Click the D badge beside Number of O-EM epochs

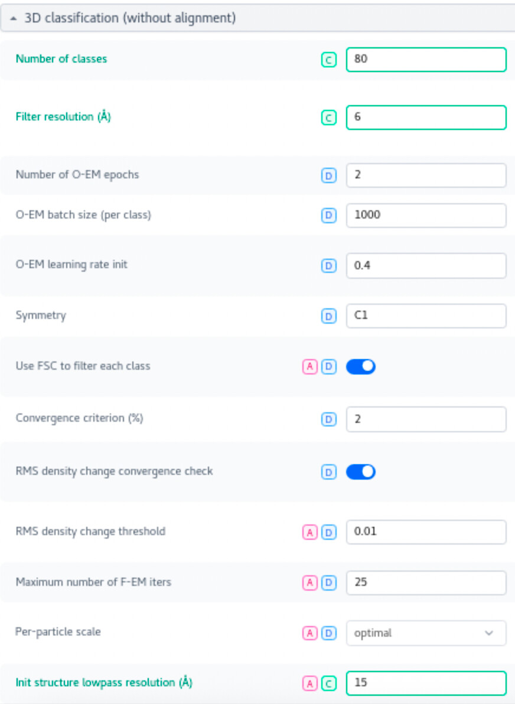click(329, 175)
